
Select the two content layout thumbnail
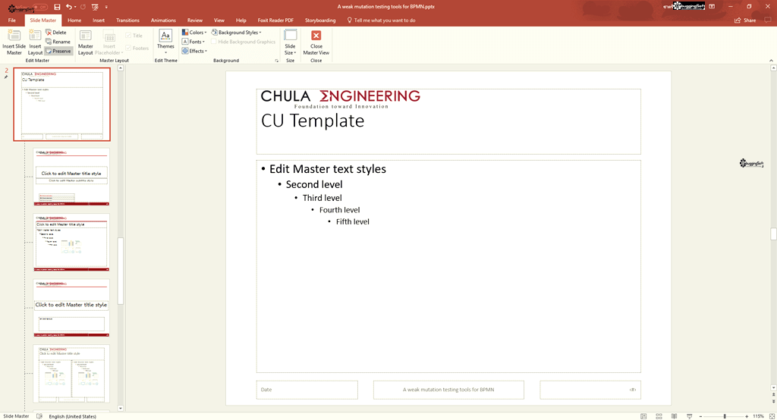[x=71, y=374]
